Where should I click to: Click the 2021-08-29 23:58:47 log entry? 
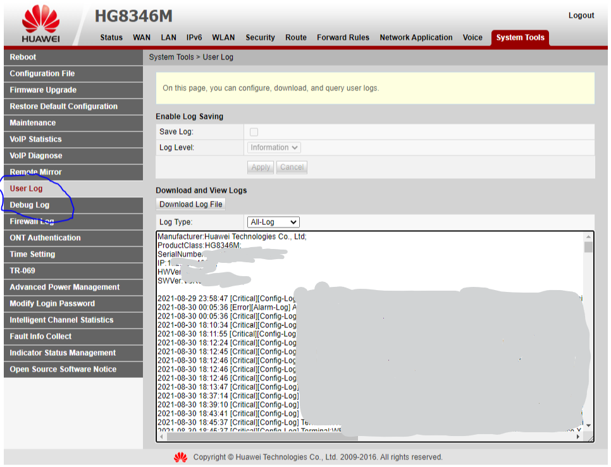(227, 298)
